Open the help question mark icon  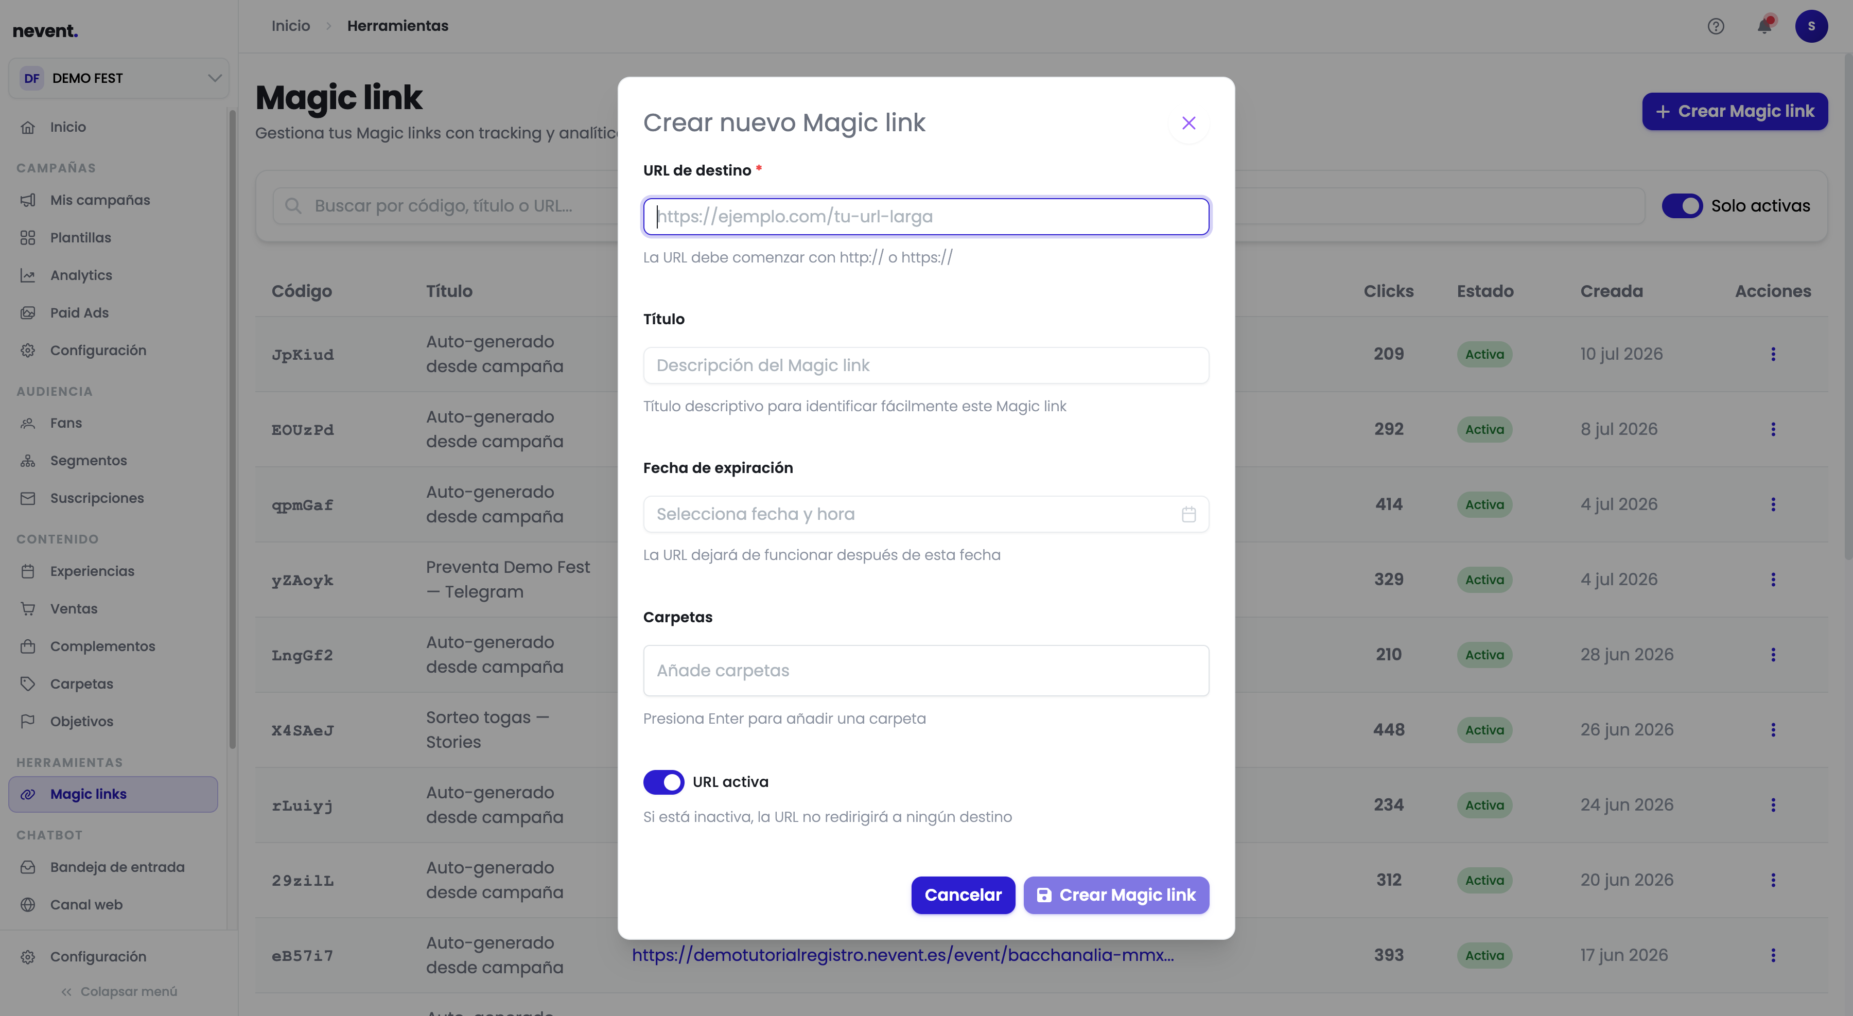(x=1716, y=27)
